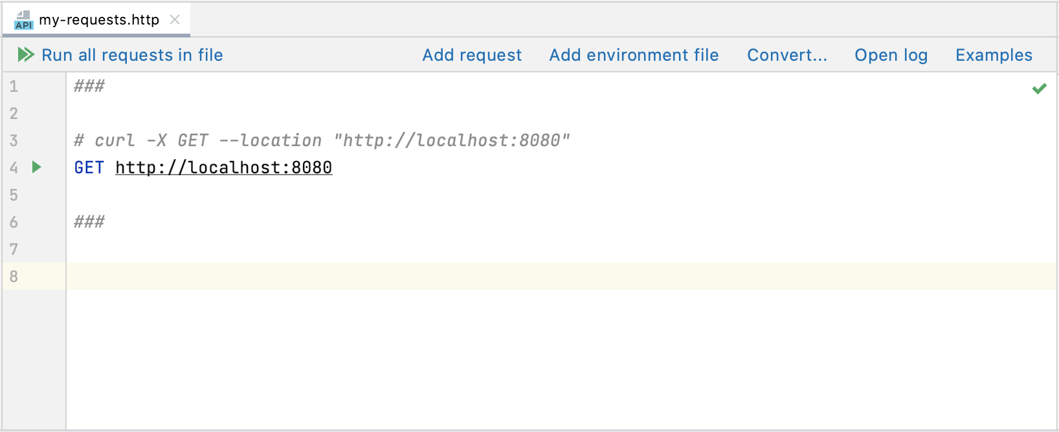The height and width of the screenshot is (432, 1059).
Task: Click Run all requests in file
Action: pyautogui.click(x=132, y=55)
